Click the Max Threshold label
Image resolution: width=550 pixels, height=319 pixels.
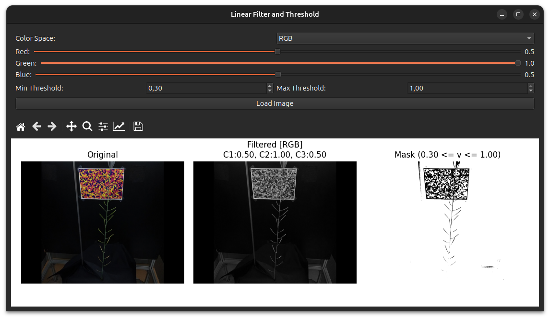[x=301, y=88]
